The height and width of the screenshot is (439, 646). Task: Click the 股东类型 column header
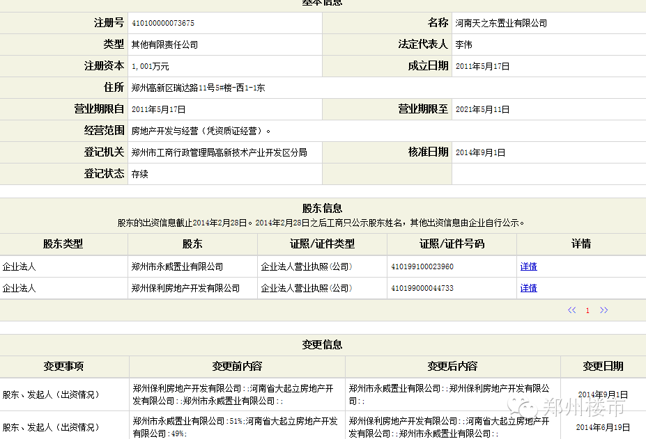pyautogui.click(x=63, y=244)
